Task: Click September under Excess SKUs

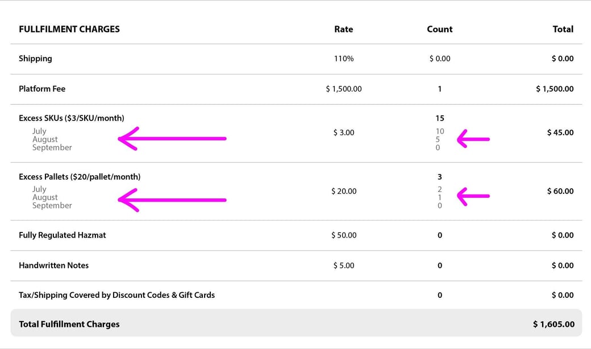Action: point(52,148)
